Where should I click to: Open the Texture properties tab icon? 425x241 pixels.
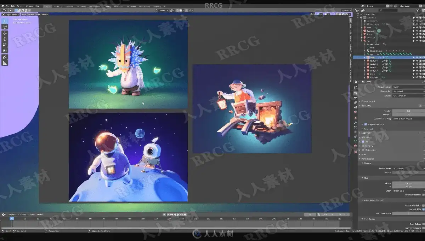click(355, 152)
